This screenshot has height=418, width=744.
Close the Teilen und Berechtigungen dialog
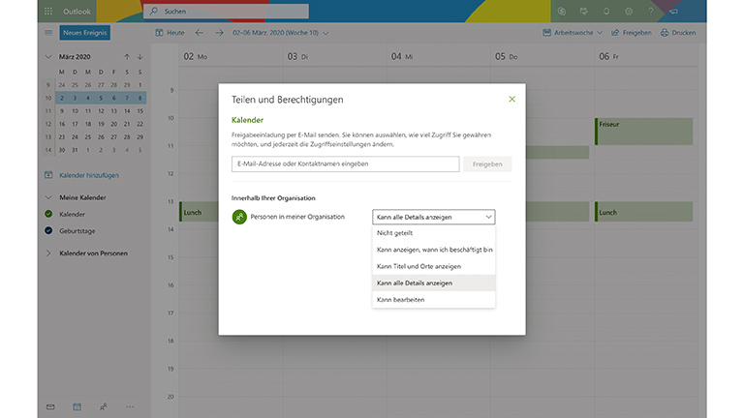511,99
